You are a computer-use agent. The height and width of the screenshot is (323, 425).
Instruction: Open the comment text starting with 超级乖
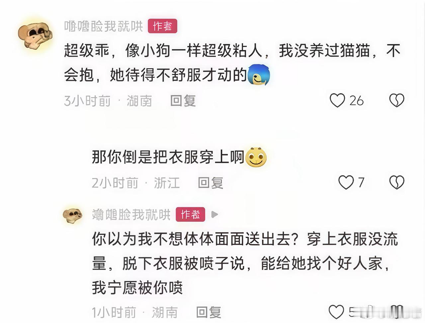pos(232,63)
